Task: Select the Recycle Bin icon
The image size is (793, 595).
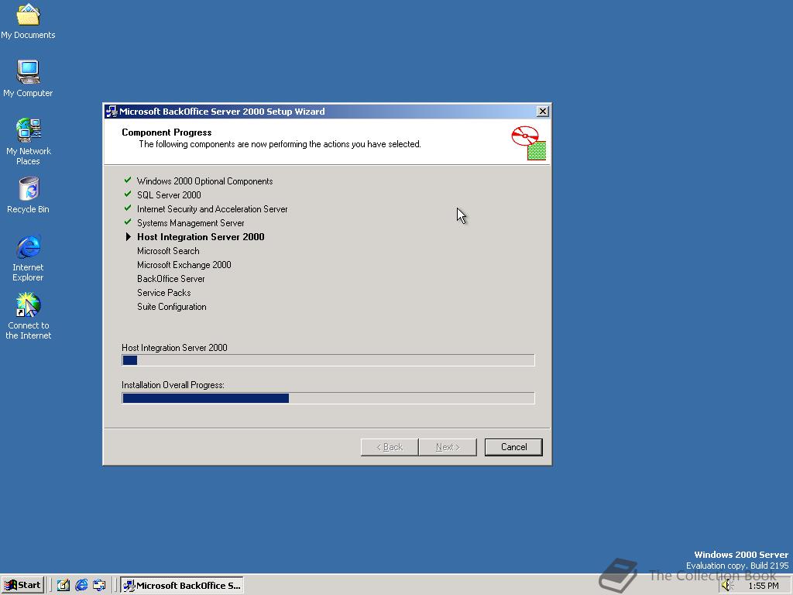Action: point(28,195)
